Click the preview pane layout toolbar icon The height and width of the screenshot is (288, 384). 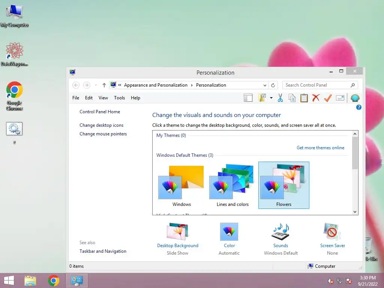coord(248,98)
